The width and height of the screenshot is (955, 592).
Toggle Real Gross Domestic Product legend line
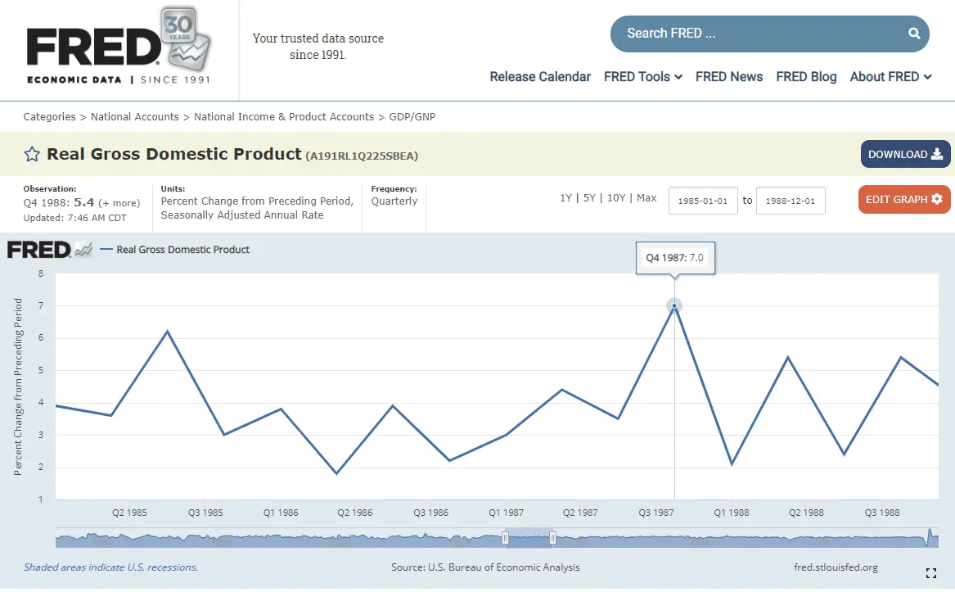[x=174, y=250]
